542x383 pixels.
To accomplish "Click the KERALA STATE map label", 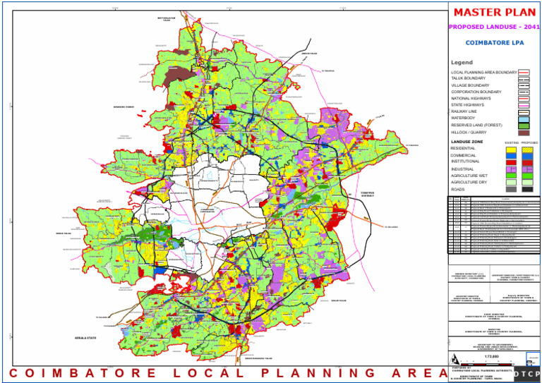I will [85, 337].
